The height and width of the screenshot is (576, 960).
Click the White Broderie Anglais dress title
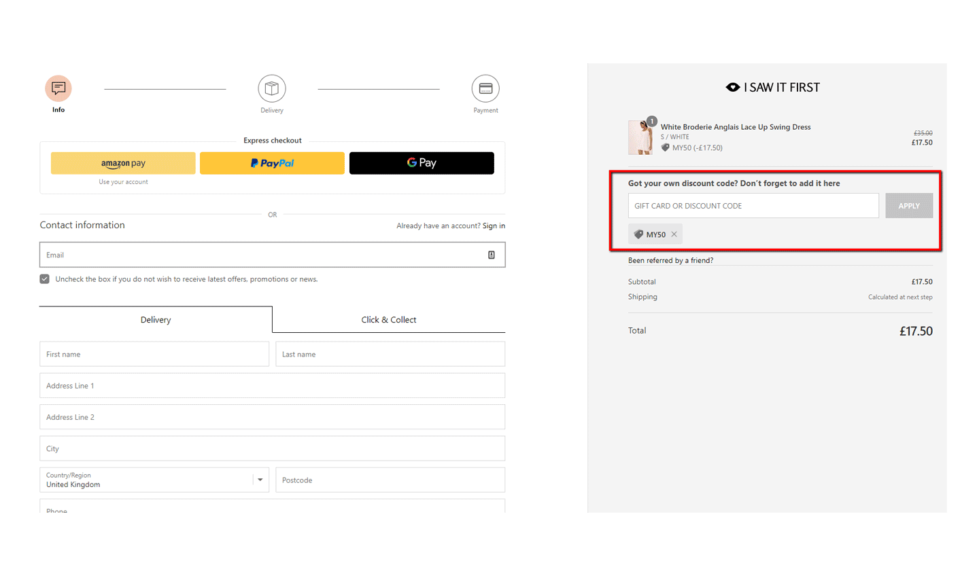click(x=736, y=127)
